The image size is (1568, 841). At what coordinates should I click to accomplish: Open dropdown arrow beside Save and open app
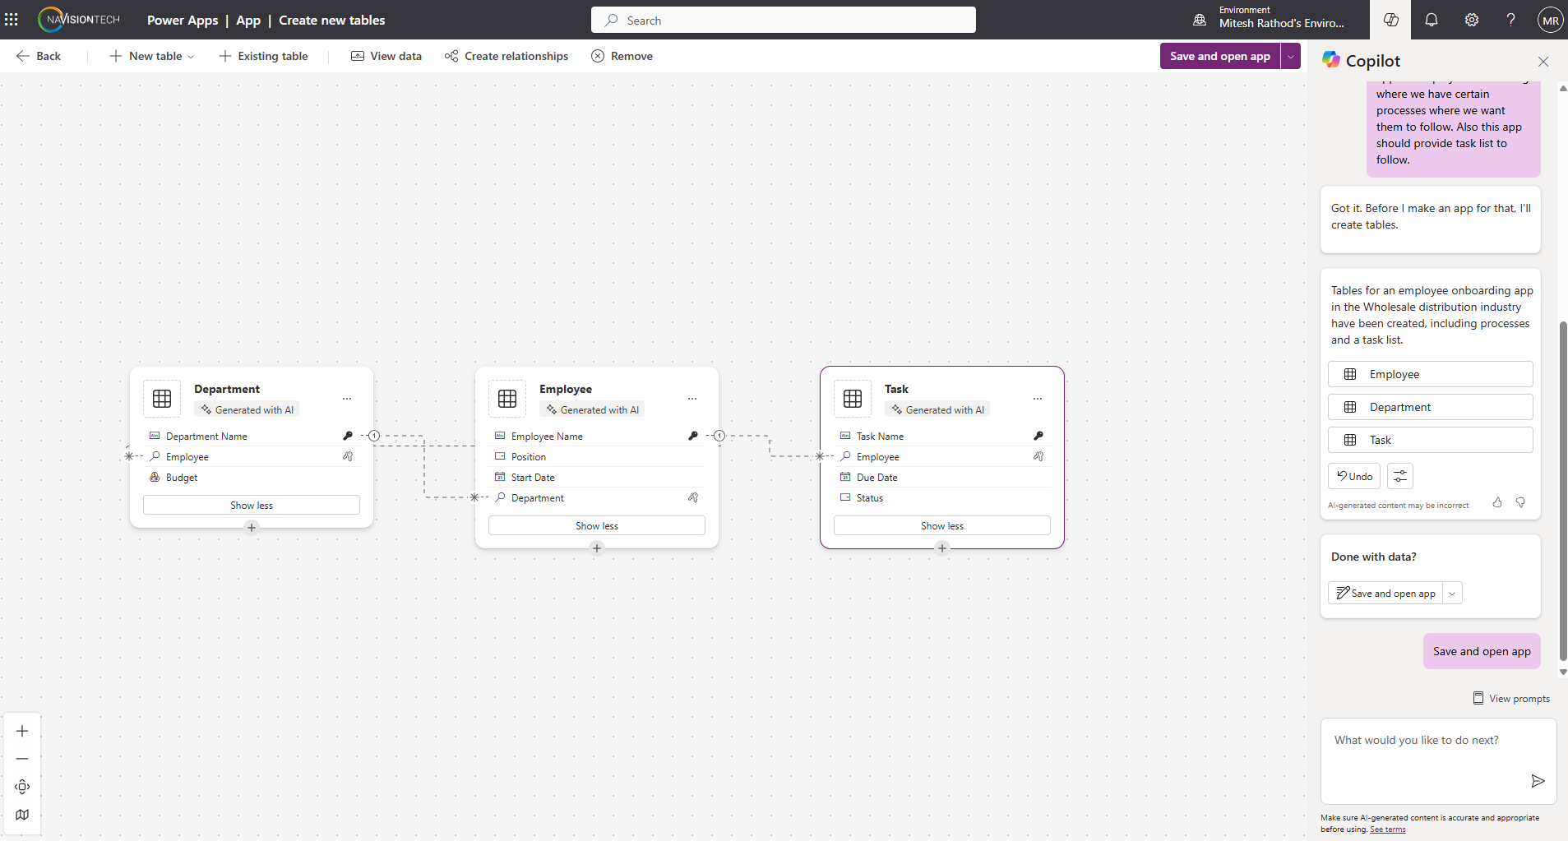1291,56
